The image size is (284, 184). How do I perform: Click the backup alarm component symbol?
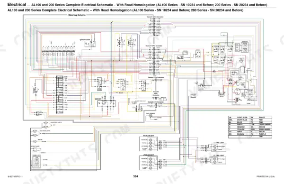tap(37, 149)
